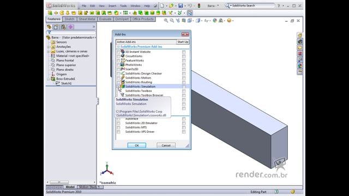Viewport: 349px width, 196px height.
Task: Select Plano frontal in the feature tree
Action: [x=65, y=60]
